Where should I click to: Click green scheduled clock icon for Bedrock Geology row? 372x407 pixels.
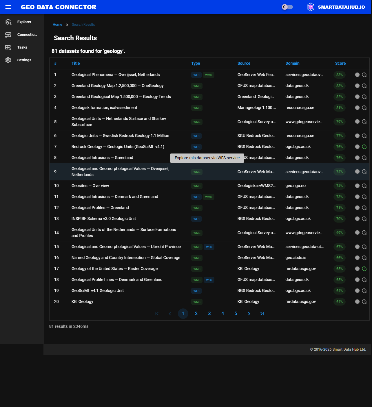[364, 147]
